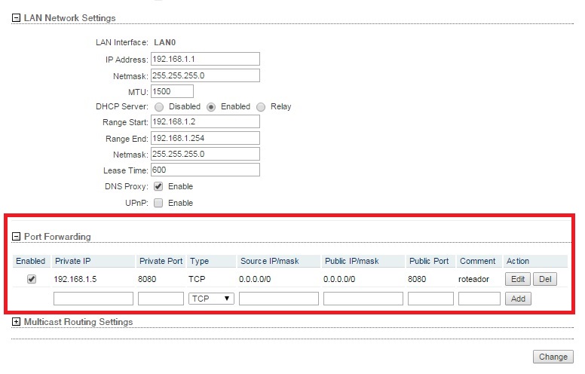Click the Private Port column header

[x=161, y=261]
